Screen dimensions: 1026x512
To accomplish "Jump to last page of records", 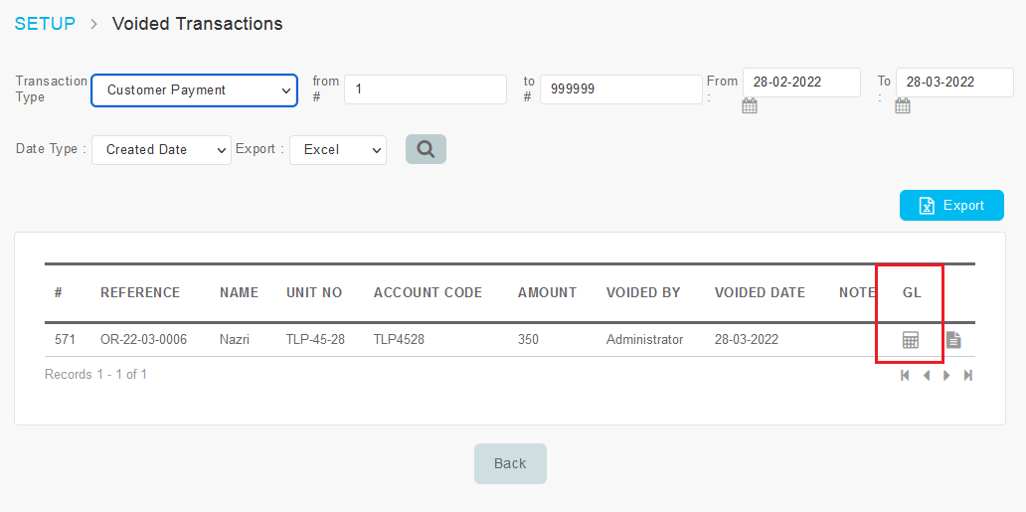I will [967, 376].
